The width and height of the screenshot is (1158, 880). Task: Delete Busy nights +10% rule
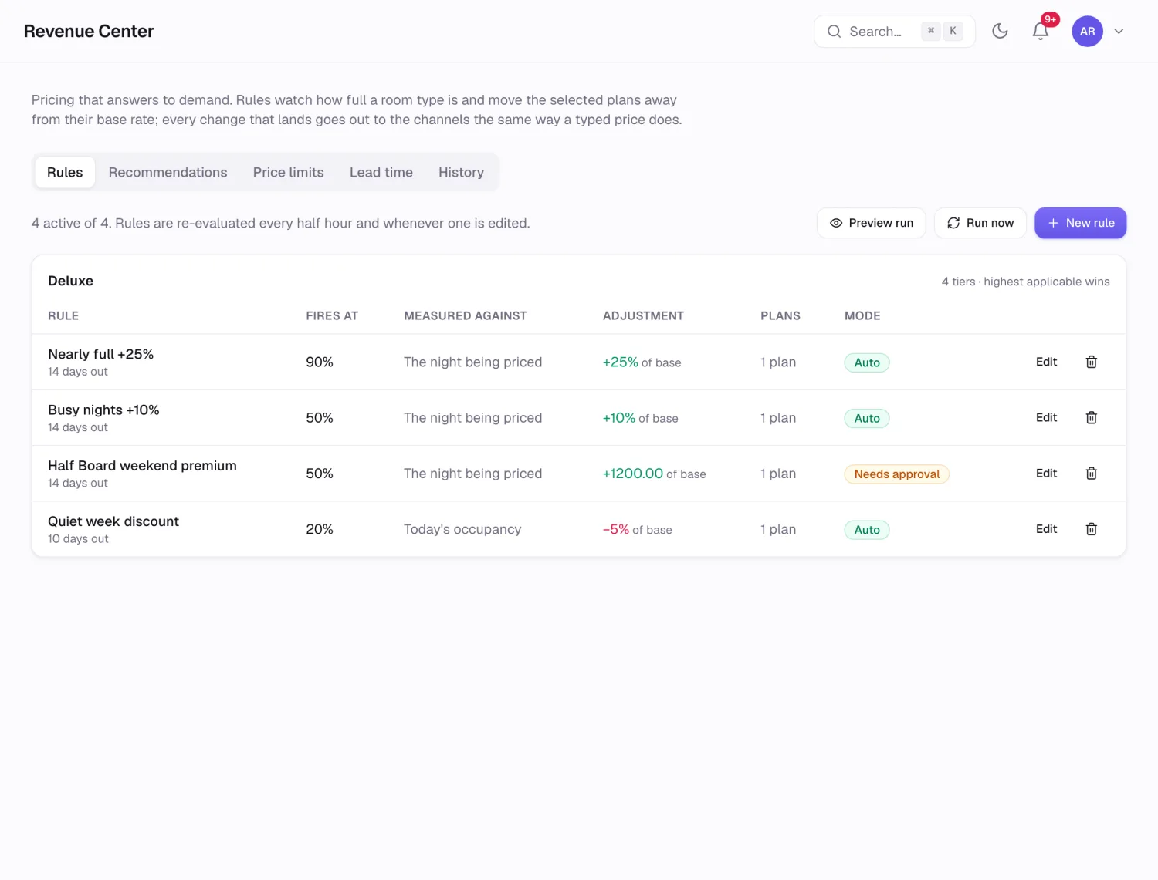pyautogui.click(x=1092, y=417)
